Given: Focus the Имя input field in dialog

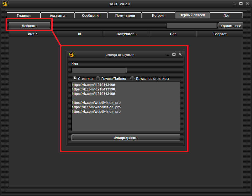Looking at the screenshot, I should click(x=99, y=70).
